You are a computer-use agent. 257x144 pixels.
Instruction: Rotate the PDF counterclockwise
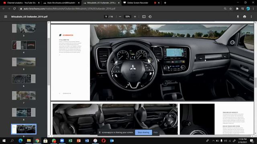pyautogui.click(x=150, y=17)
